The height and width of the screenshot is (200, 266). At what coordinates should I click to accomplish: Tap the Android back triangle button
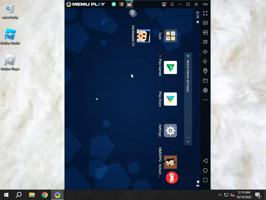click(x=205, y=161)
